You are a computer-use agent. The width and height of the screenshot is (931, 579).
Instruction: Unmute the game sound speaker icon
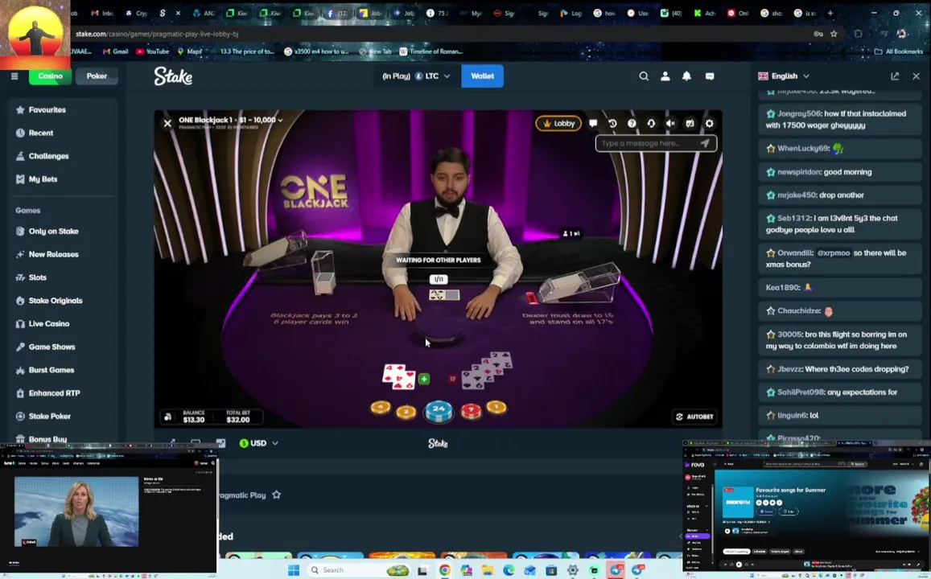[670, 123]
